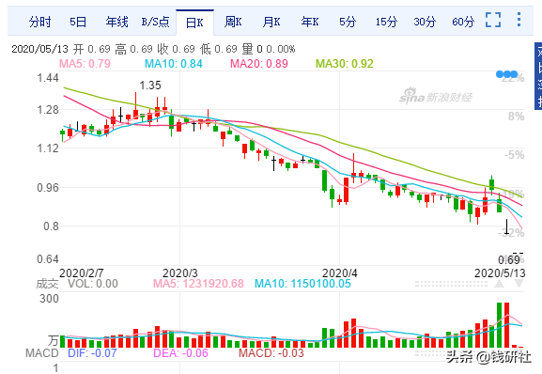Screen dimensions: 542x374
Task: Click the MACD: -0.03 value label
Action: pos(271,353)
